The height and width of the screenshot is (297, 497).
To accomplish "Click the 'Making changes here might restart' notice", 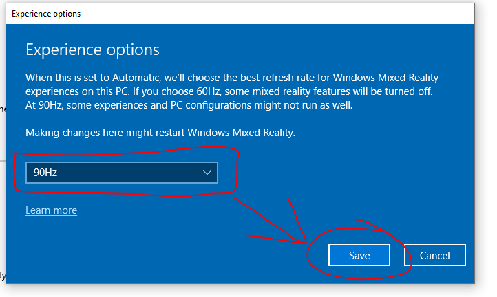I will coord(160,132).
